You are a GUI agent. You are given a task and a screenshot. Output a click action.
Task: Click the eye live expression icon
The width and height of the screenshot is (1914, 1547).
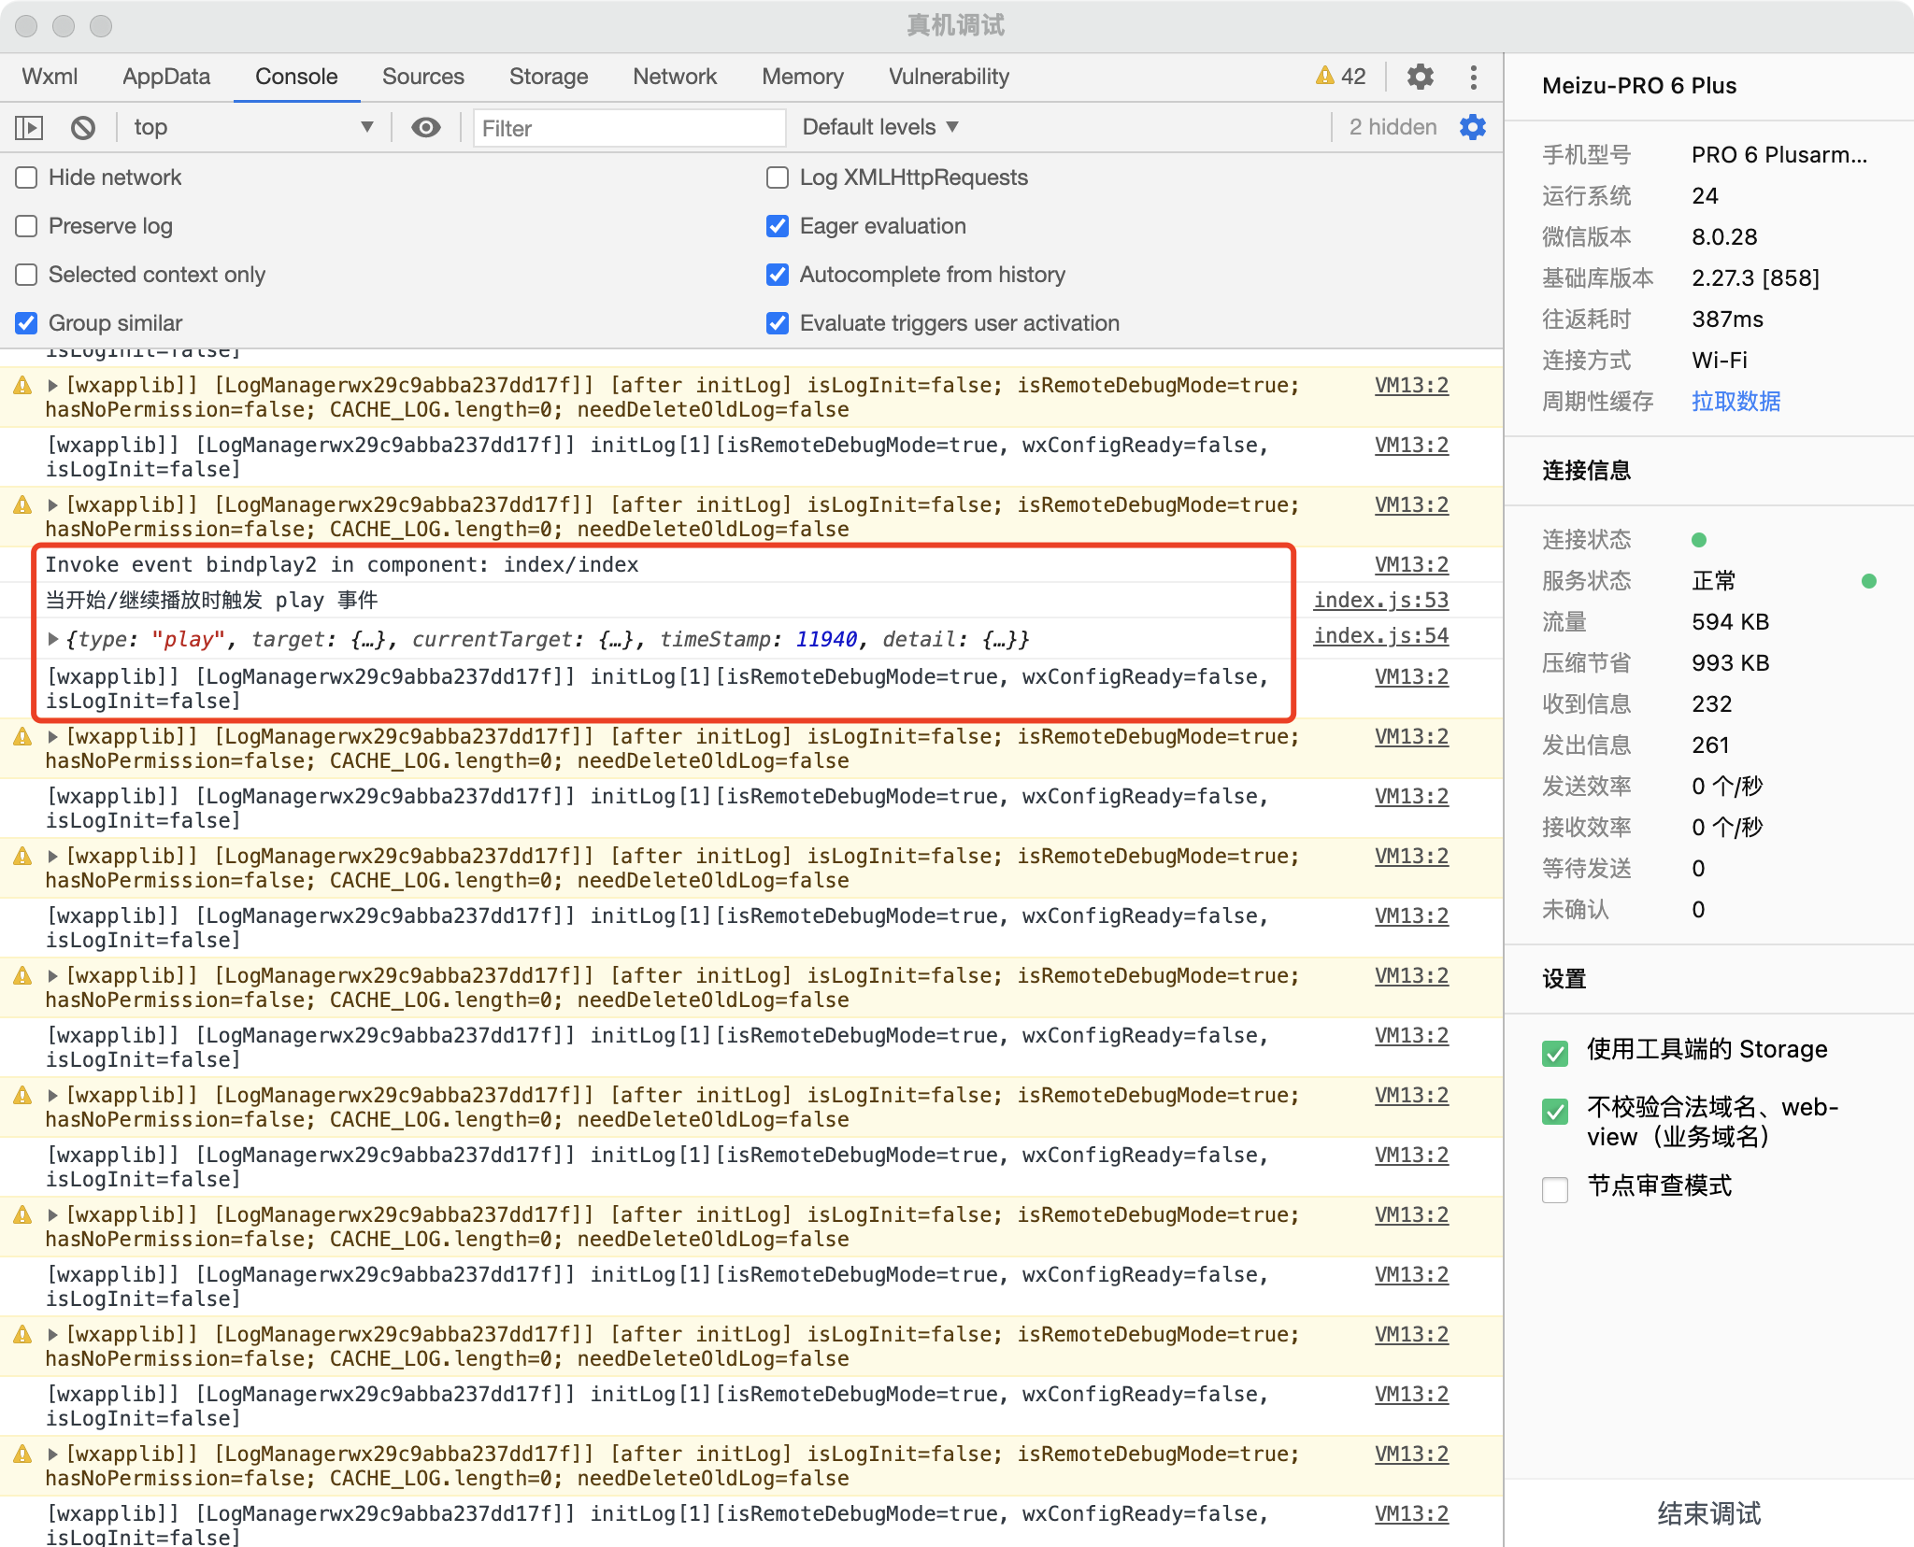click(426, 127)
